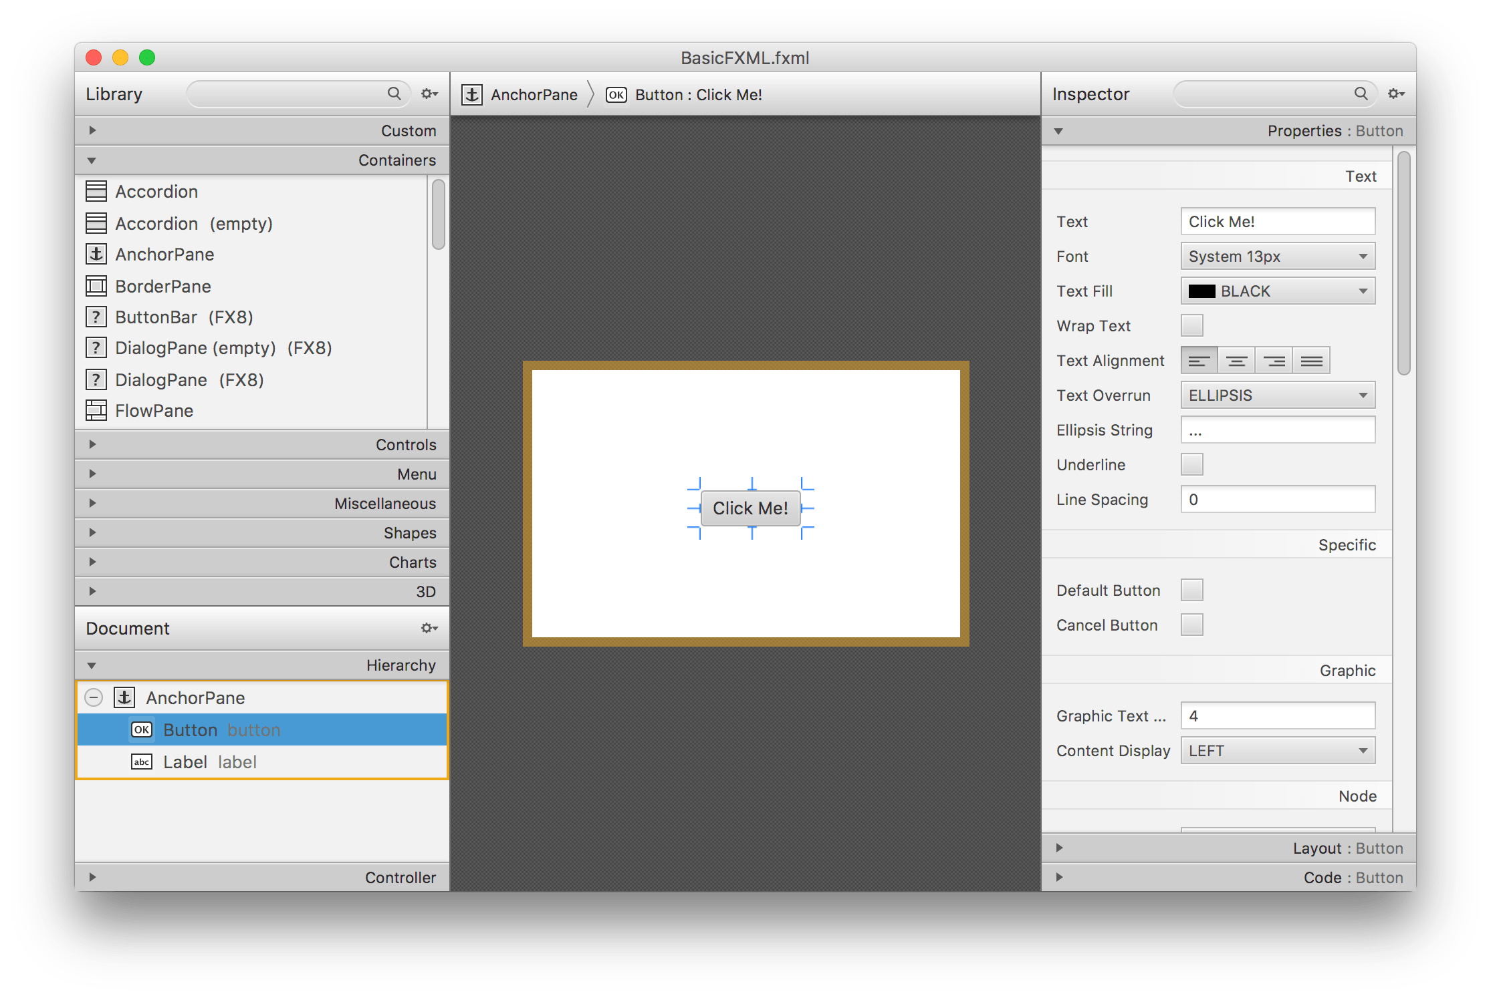Click the Line Spacing input field
1491x998 pixels.
[x=1277, y=500]
